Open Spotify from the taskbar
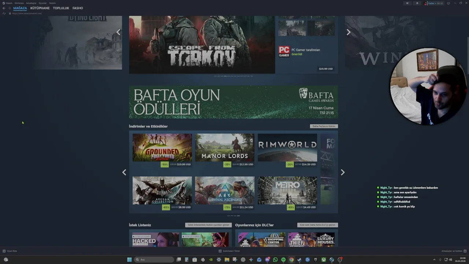This screenshot has width=469, height=264. point(283,260)
